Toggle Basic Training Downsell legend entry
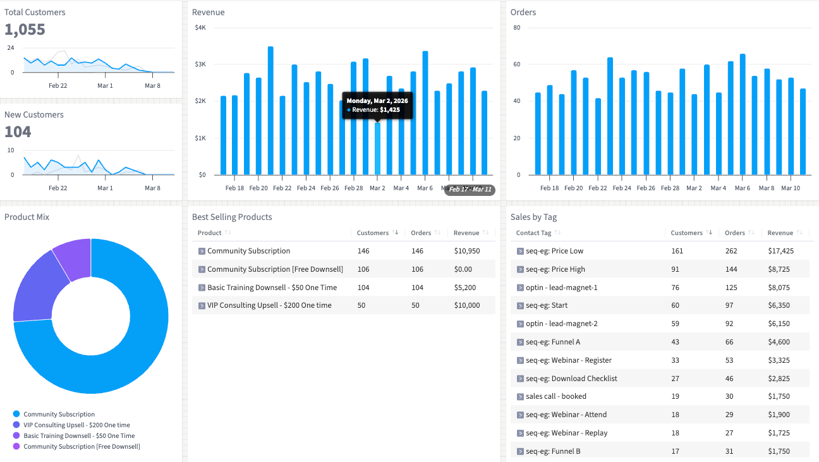819x462 pixels. [x=79, y=436]
